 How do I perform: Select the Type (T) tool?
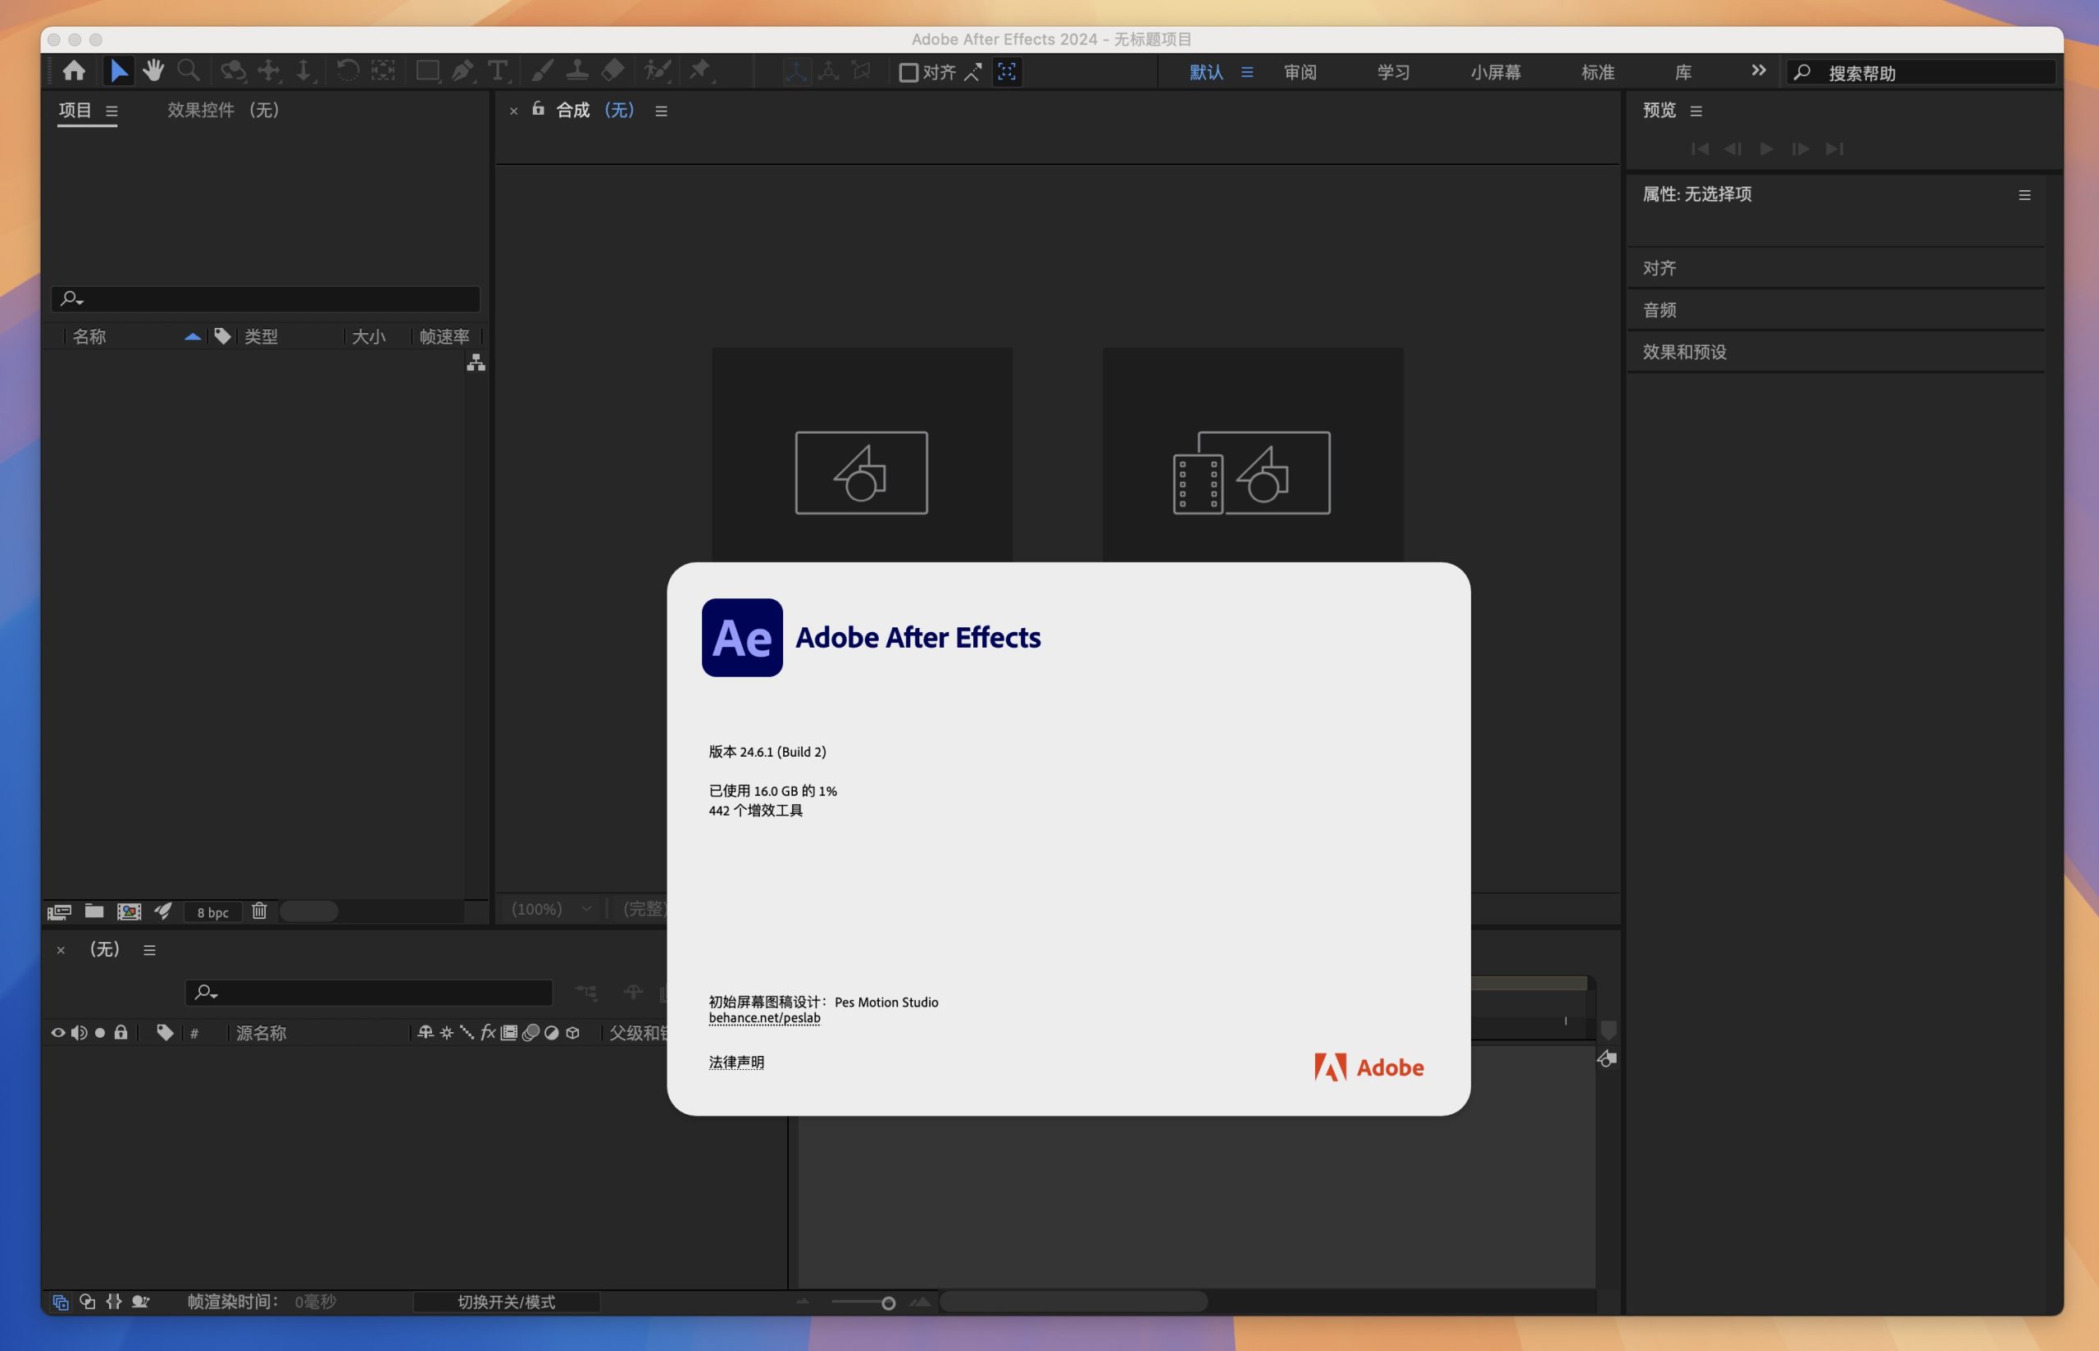tap(498, 71)
